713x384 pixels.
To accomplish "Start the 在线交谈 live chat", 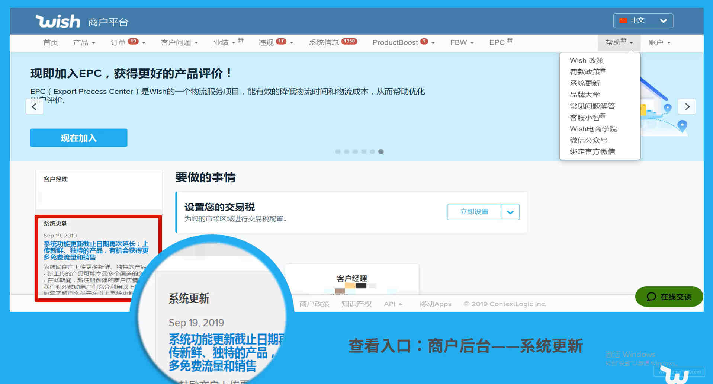I will point(669,297).
